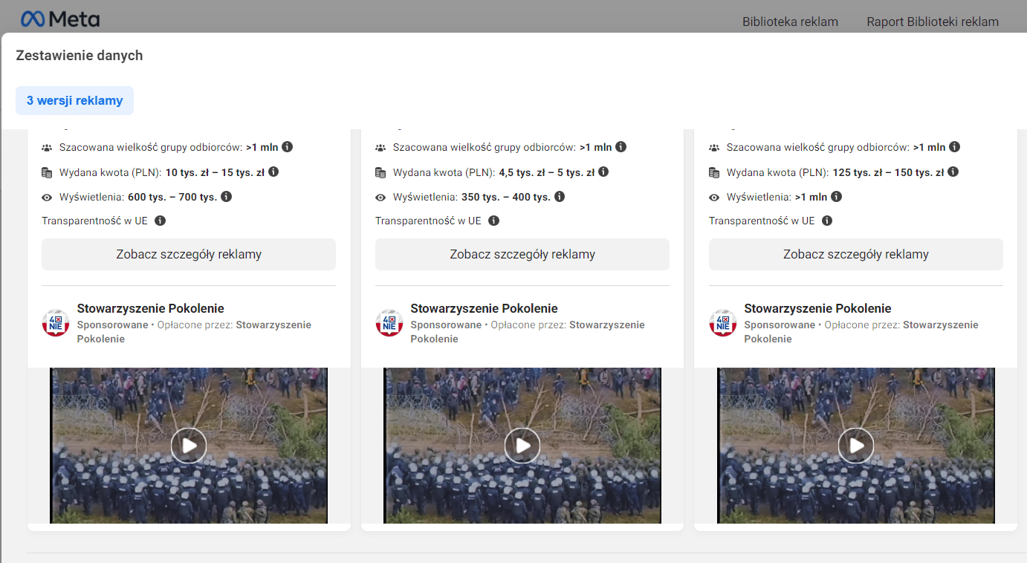Click audience size info icon, 4,5–5 tys. zł ad
The width and height of the screenshot is (1027, 563).
click(621, 147)
